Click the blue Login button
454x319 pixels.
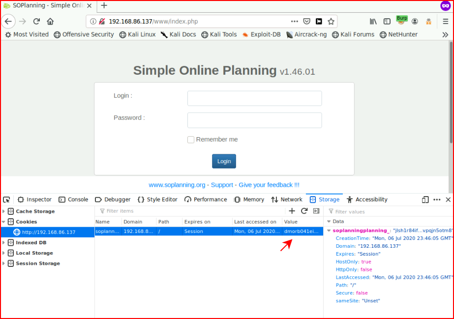tap(224, 161)
